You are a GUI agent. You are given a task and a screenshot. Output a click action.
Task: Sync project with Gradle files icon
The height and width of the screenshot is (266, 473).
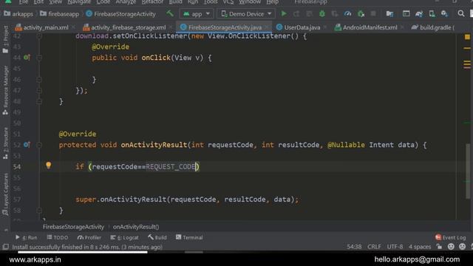pyautogui.click(x=419, y=13)
